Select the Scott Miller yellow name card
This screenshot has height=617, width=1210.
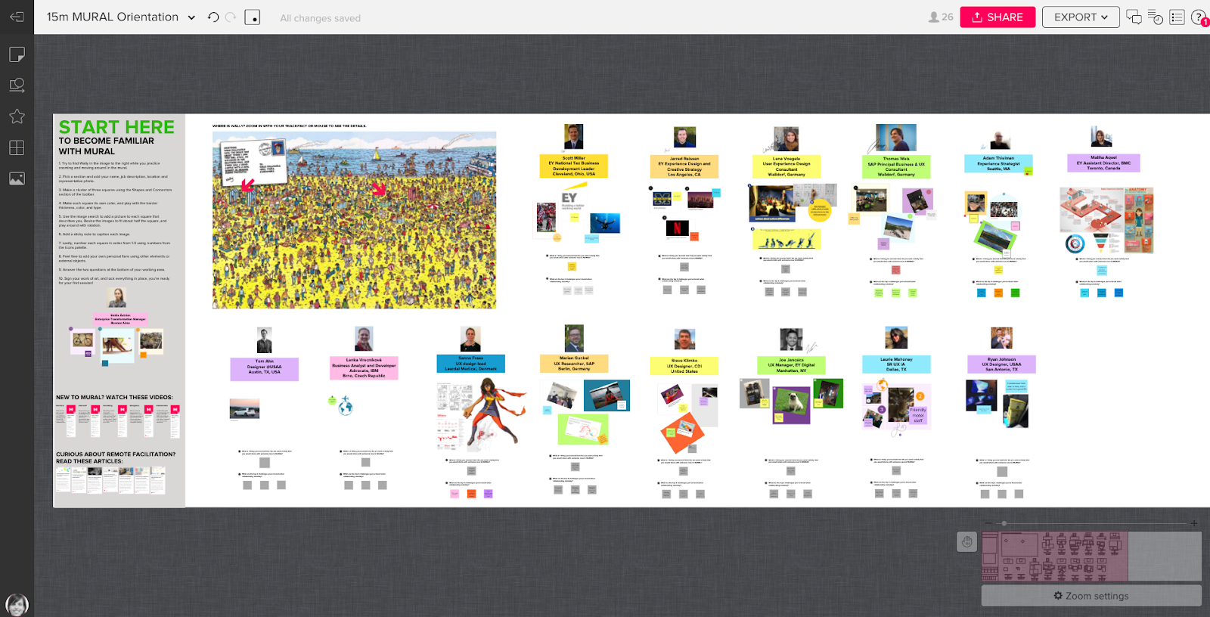(x=573, y=166)
